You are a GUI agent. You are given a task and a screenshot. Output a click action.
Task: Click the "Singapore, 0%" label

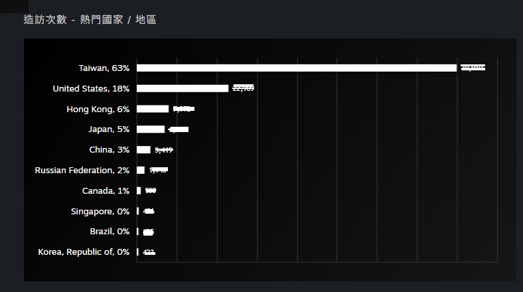click(x=100, y=212)
